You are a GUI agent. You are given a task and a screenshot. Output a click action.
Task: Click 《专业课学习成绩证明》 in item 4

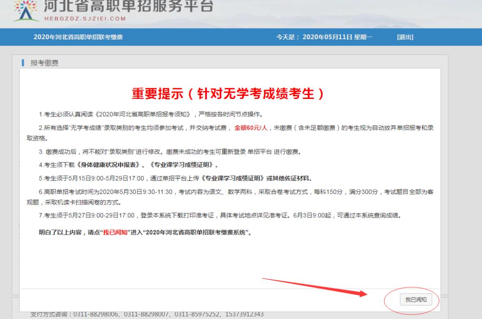(181, 165)
